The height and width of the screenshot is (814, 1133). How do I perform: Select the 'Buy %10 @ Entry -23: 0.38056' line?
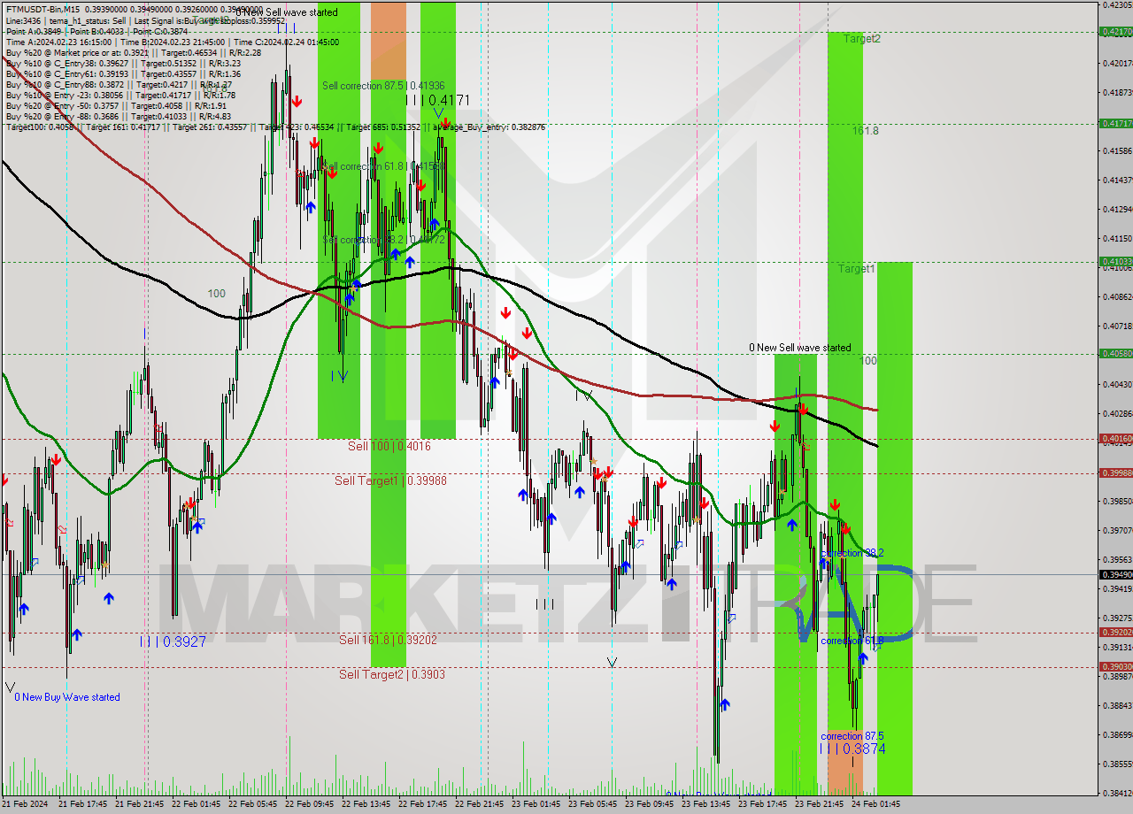click(x=120, y=95)
